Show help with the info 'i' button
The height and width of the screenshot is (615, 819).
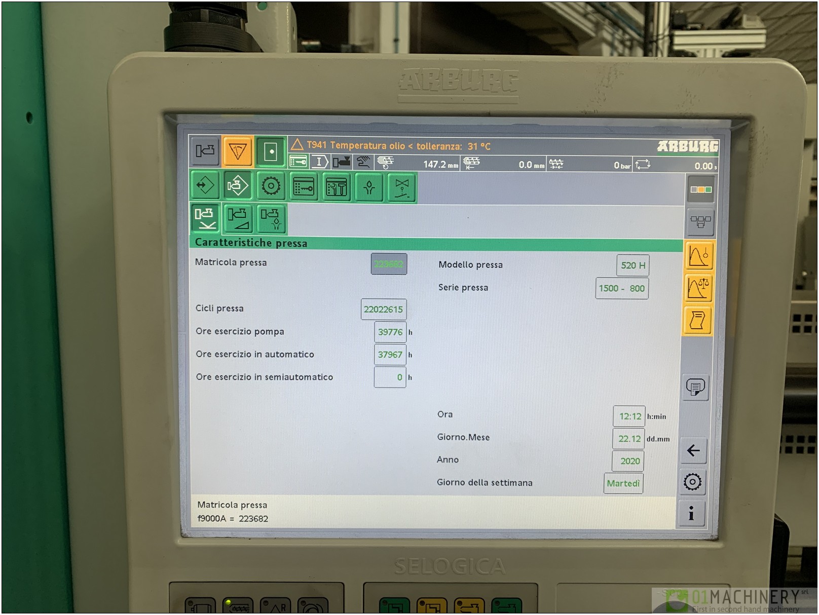691,514
